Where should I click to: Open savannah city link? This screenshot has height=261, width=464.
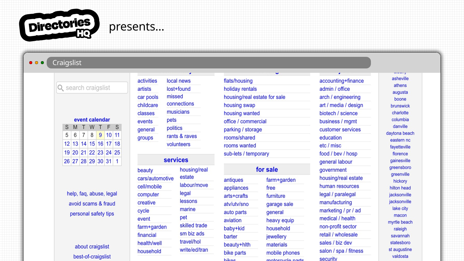pos(400,236)
